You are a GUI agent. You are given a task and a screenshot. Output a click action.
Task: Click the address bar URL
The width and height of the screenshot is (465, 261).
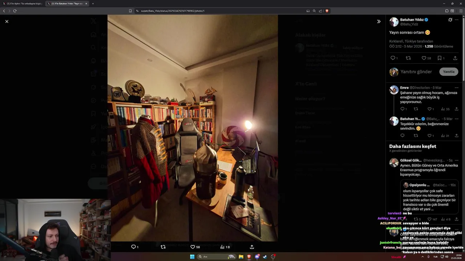pos(173,11)
